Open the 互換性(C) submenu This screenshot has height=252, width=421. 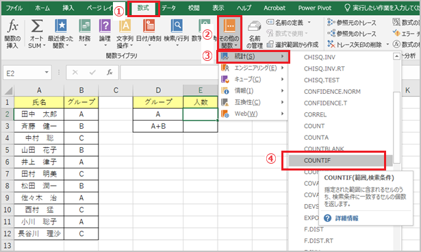(253, 102)
